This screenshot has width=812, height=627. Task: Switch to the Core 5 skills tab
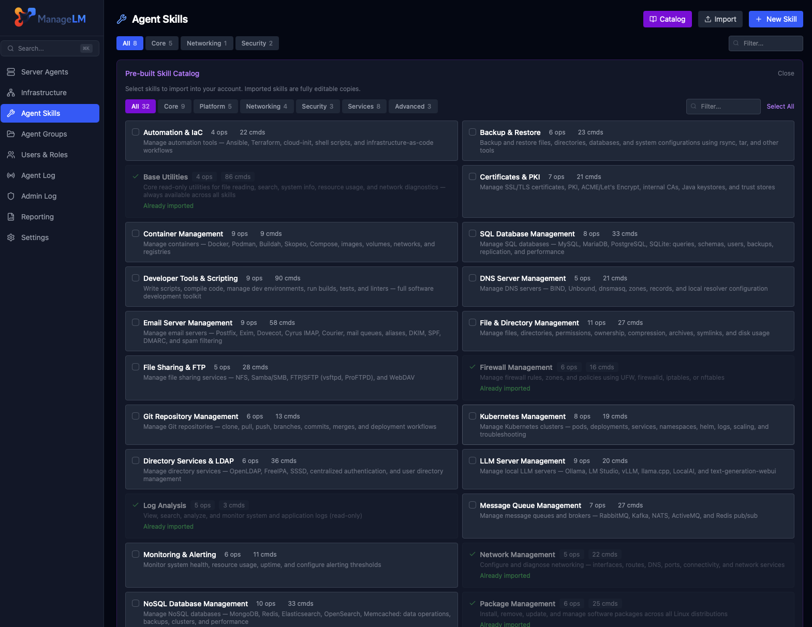click(162, 43)
